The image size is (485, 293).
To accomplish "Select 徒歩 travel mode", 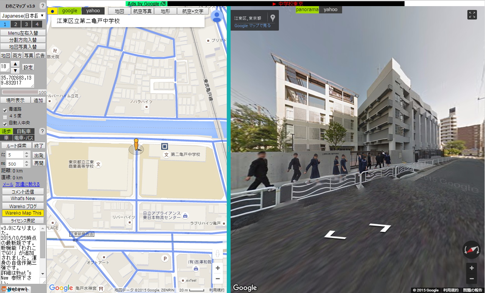I will pos(6,131).
